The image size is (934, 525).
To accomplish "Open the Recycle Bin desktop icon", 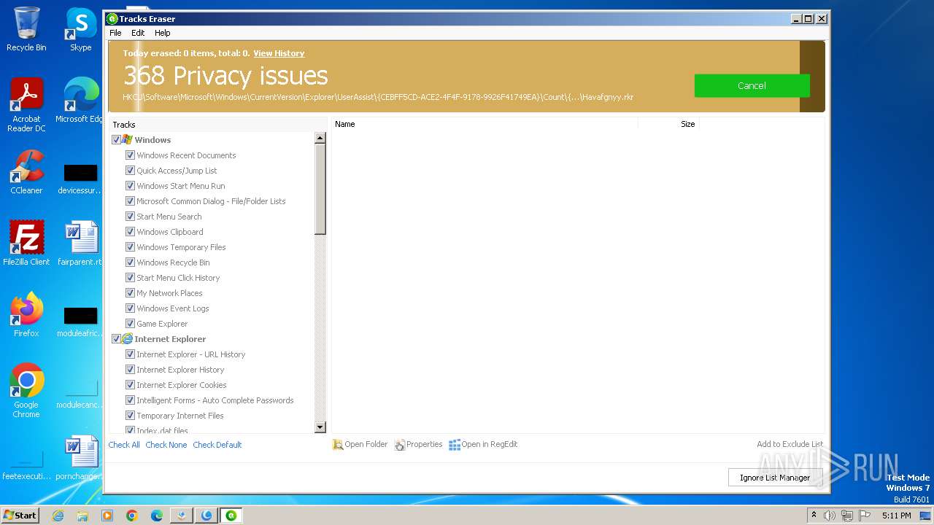I will [26, 29].
